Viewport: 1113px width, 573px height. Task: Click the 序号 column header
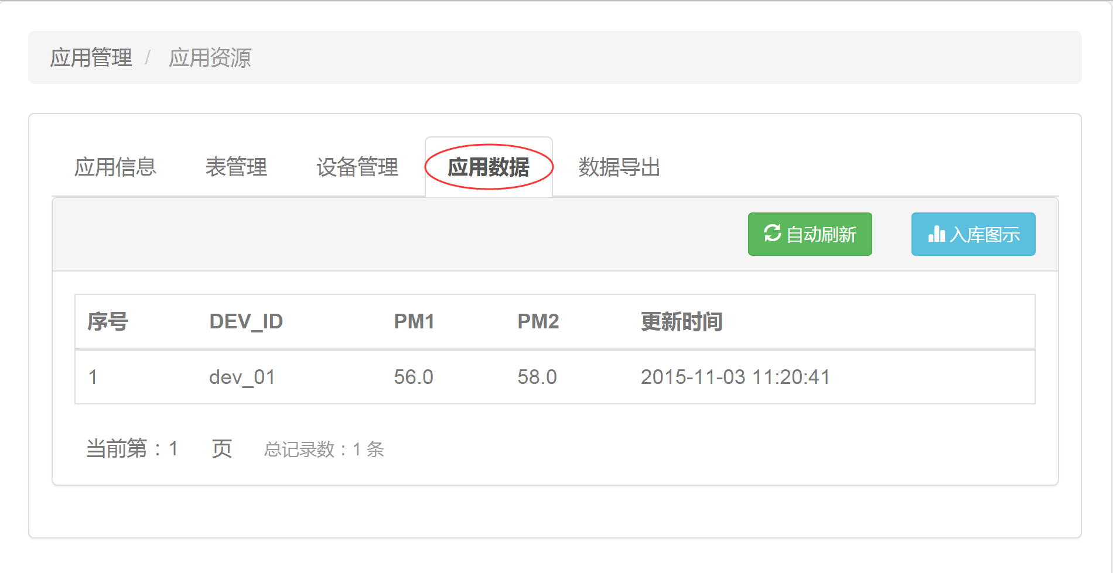pyautogui.click(x=108, y=321)
